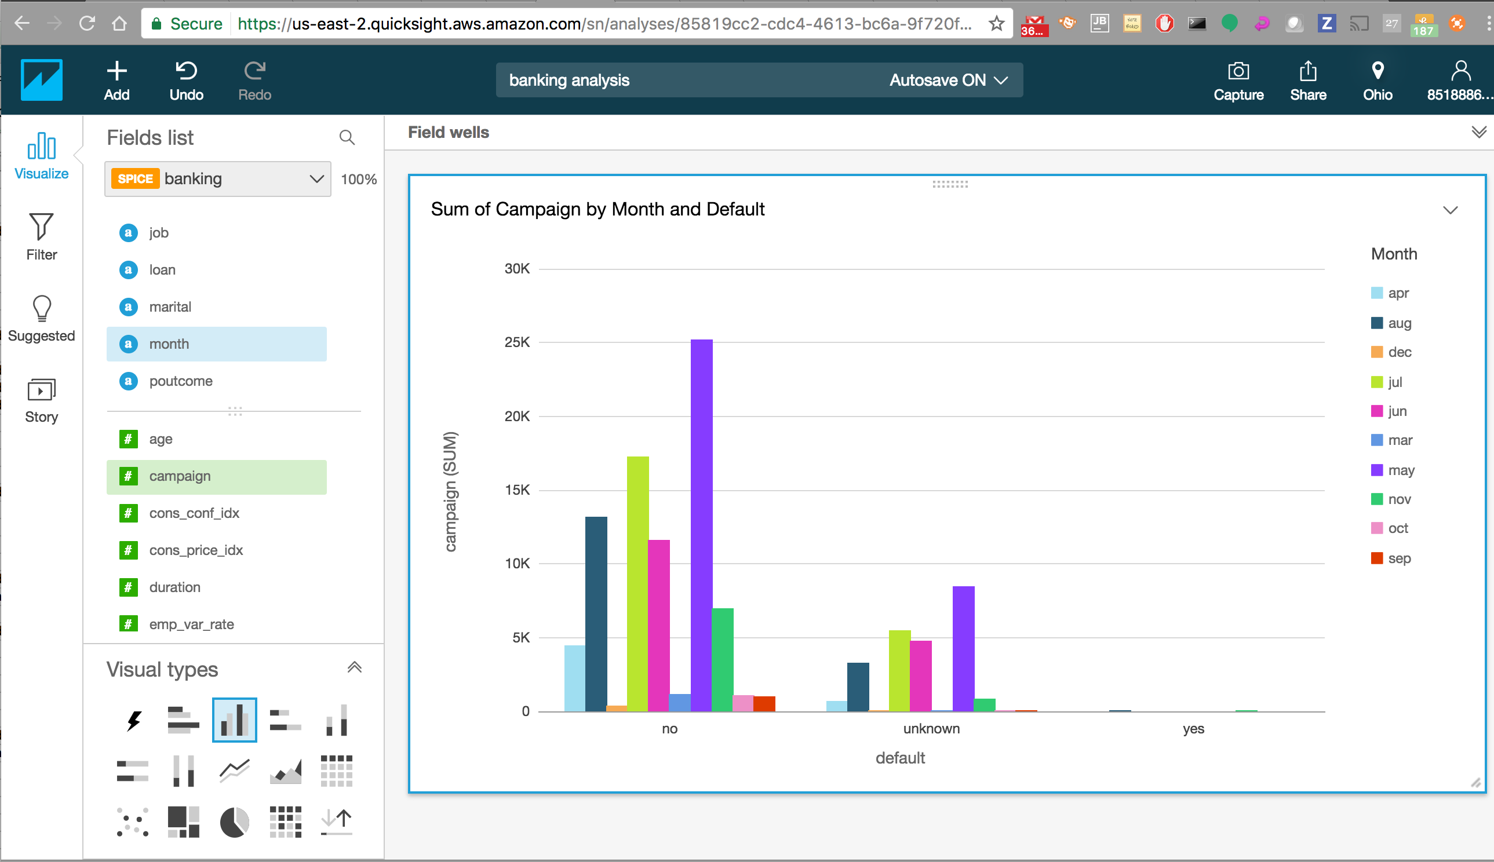Pick the AutoGraph lightning bolt visual

click(134, 720)
